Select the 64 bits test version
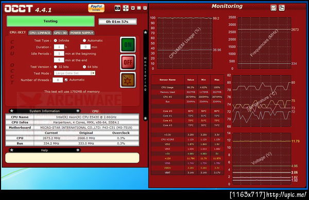This screenshot has width=309, height=200. 84,67
